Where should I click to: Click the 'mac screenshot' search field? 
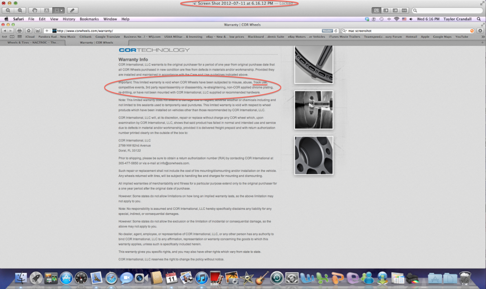408,31
